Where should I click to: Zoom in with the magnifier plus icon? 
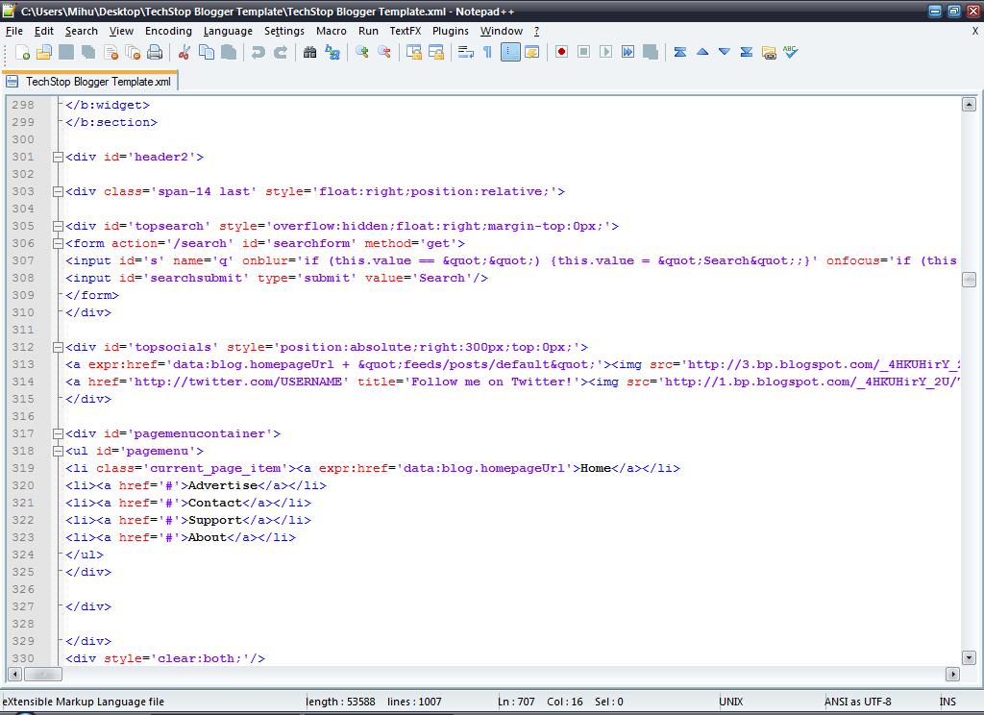click(x=361, y=53)
